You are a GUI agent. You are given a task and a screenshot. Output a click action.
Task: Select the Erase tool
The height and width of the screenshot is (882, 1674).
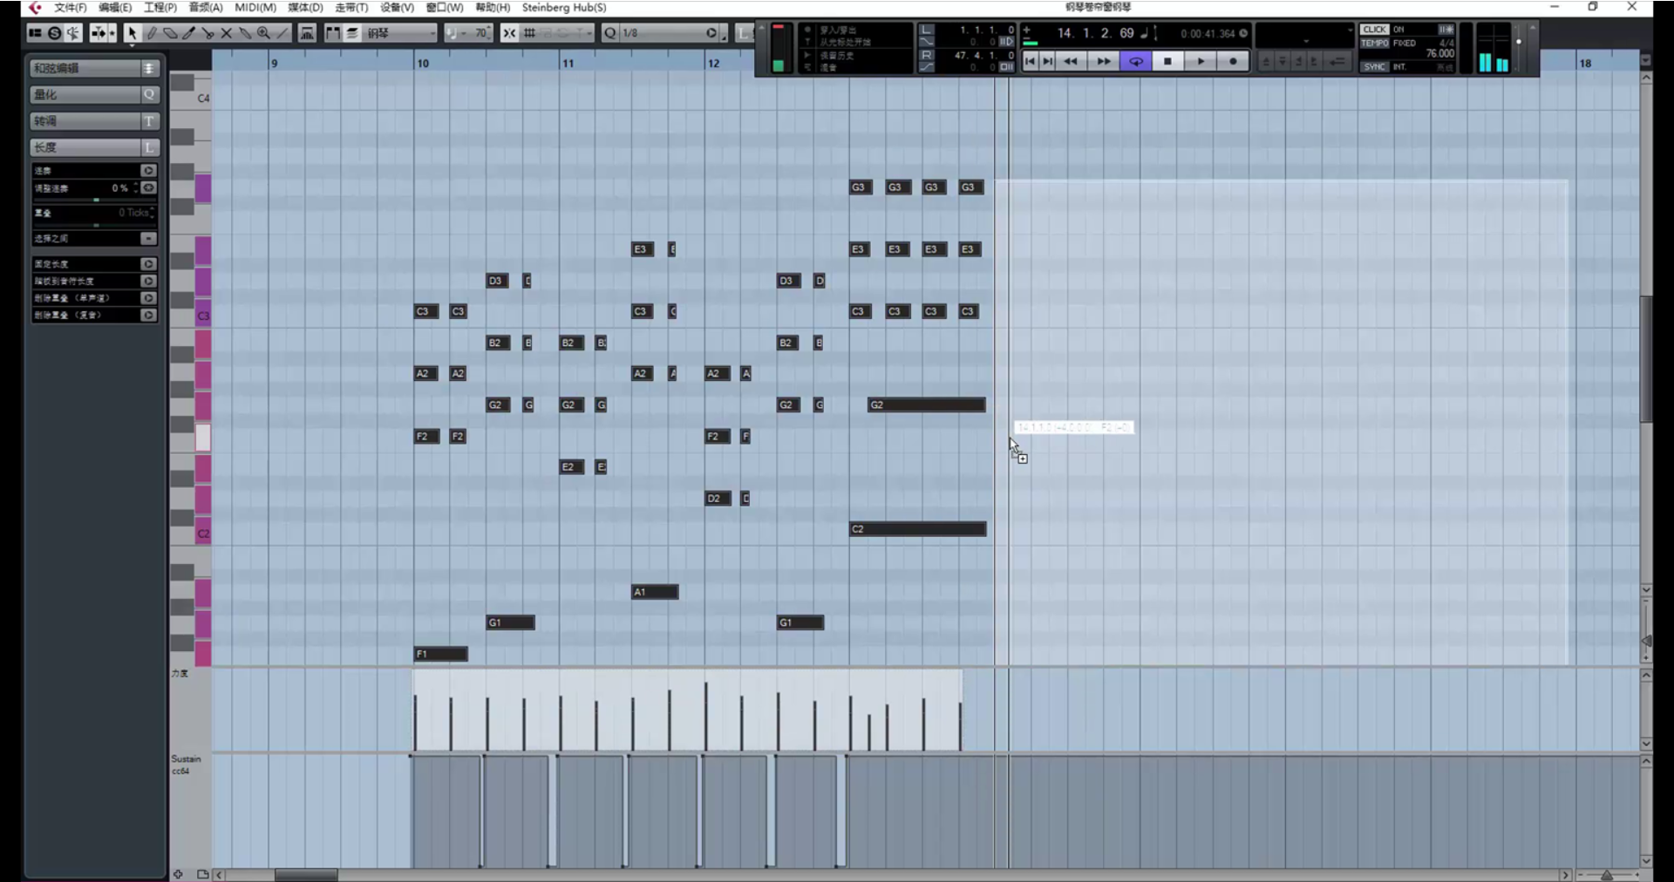click(x=170, y=33)
